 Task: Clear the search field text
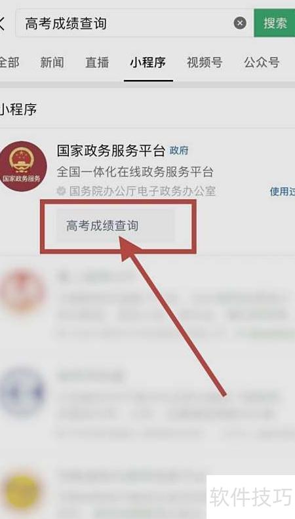click(240, 23)
